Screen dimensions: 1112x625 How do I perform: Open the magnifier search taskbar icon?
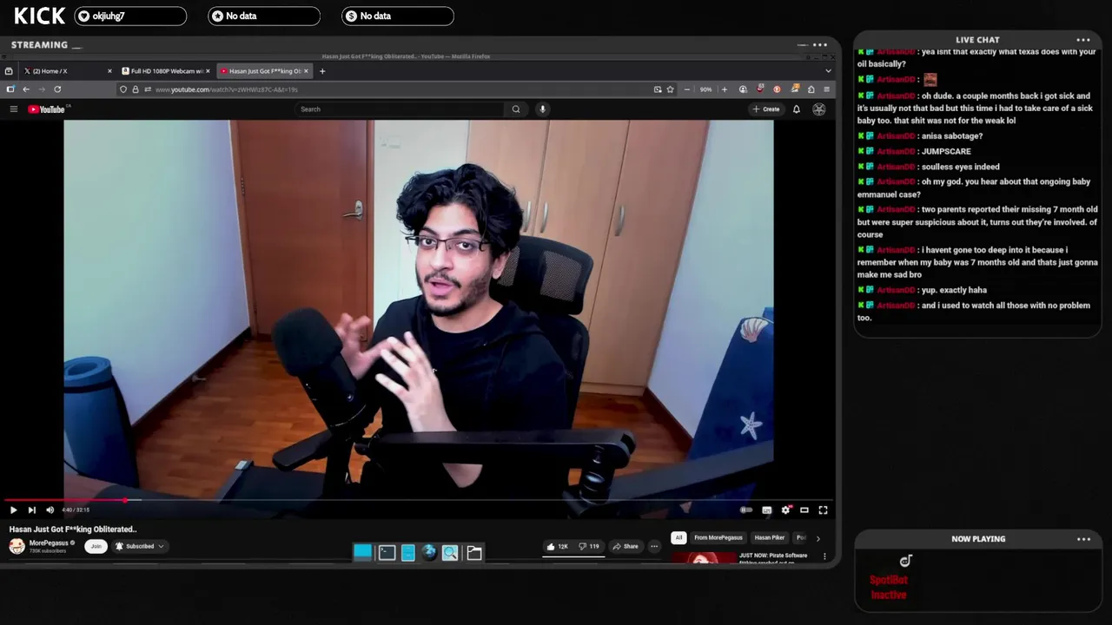(x=450, y=552)
